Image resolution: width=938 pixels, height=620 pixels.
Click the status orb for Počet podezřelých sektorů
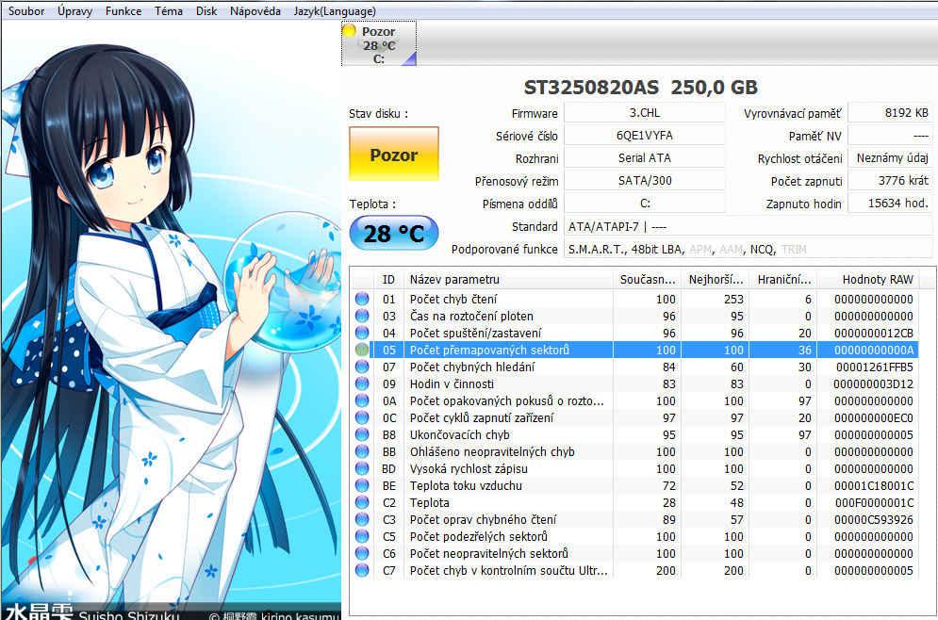coord(362,536)
